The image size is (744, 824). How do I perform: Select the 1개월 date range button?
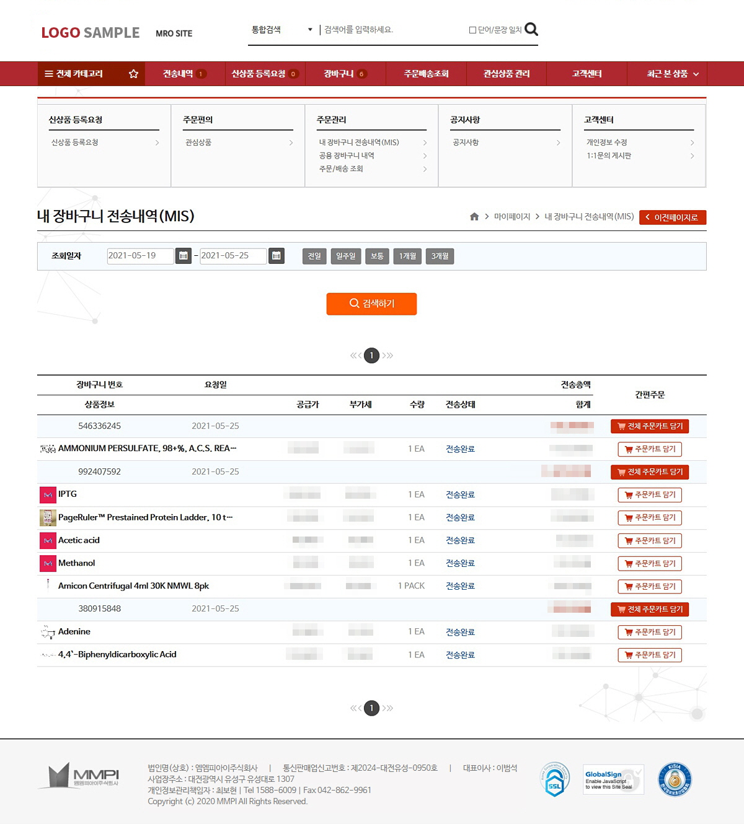tap(407, 256)
